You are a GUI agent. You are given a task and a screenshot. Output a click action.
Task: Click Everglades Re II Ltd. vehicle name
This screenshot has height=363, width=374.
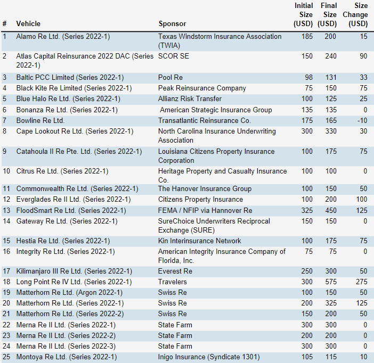[x=74, y=199]
